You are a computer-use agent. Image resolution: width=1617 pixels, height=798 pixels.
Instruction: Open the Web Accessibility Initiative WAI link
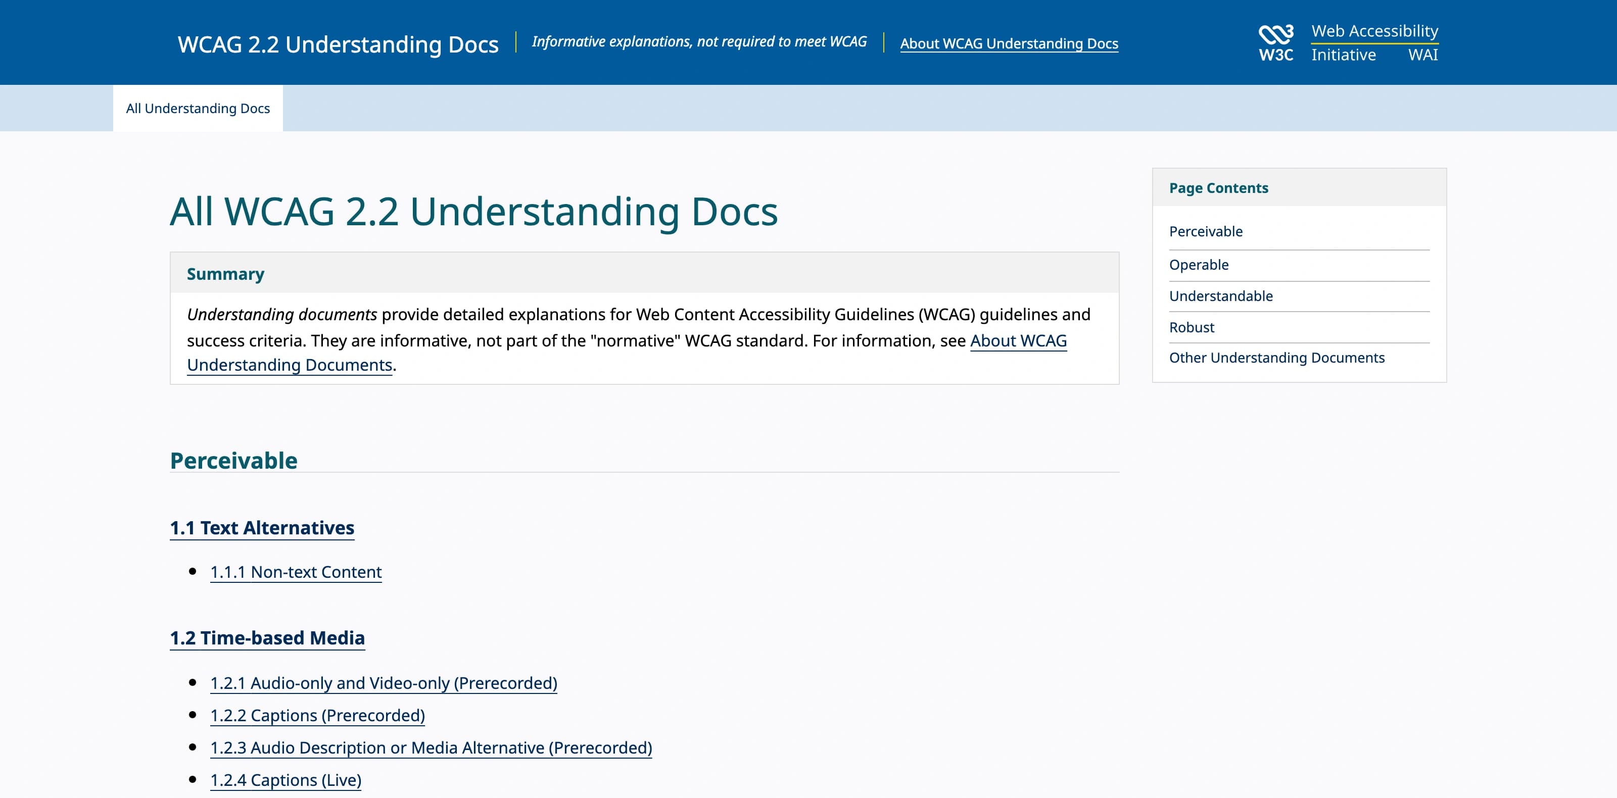[1374, 42]
